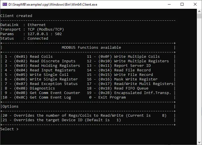Viewport: 202px width, 145px height.
Task: Close the Client.exe console window
Action: (x=195, y=4)
